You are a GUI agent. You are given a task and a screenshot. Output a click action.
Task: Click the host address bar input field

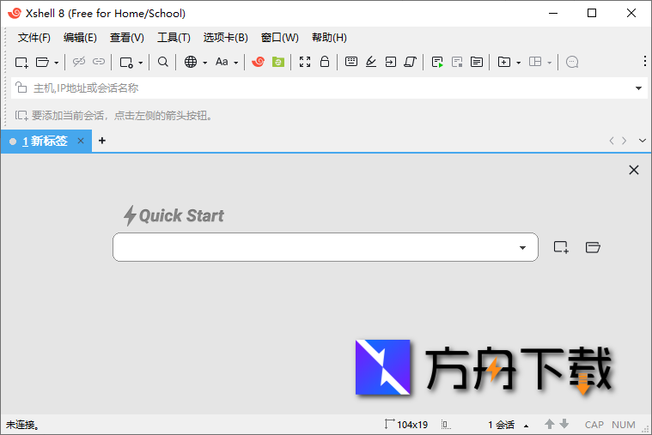(x=328, y=88)
